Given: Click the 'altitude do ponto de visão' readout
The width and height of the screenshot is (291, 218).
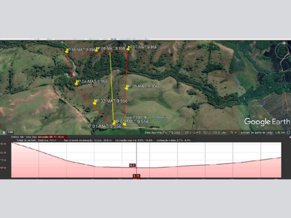Looking at the screenshot, I should [263, 133].
